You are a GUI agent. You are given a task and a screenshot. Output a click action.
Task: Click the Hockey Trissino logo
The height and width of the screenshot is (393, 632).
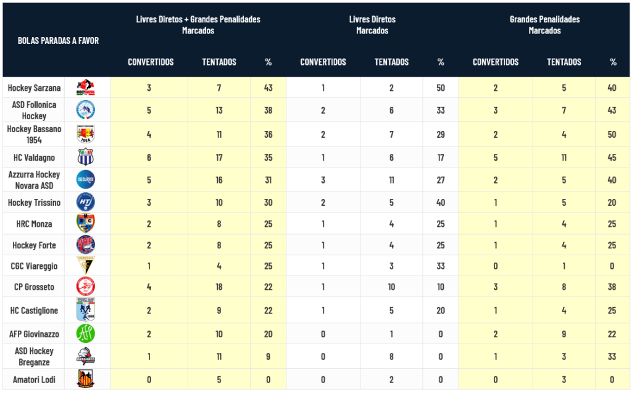(x=86, y=202)
